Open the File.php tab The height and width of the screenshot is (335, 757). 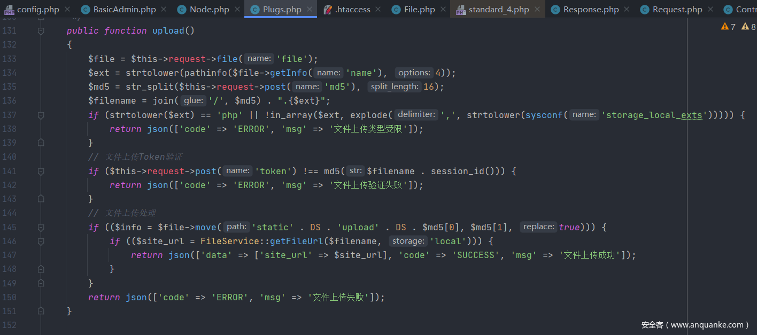point(419,10)
